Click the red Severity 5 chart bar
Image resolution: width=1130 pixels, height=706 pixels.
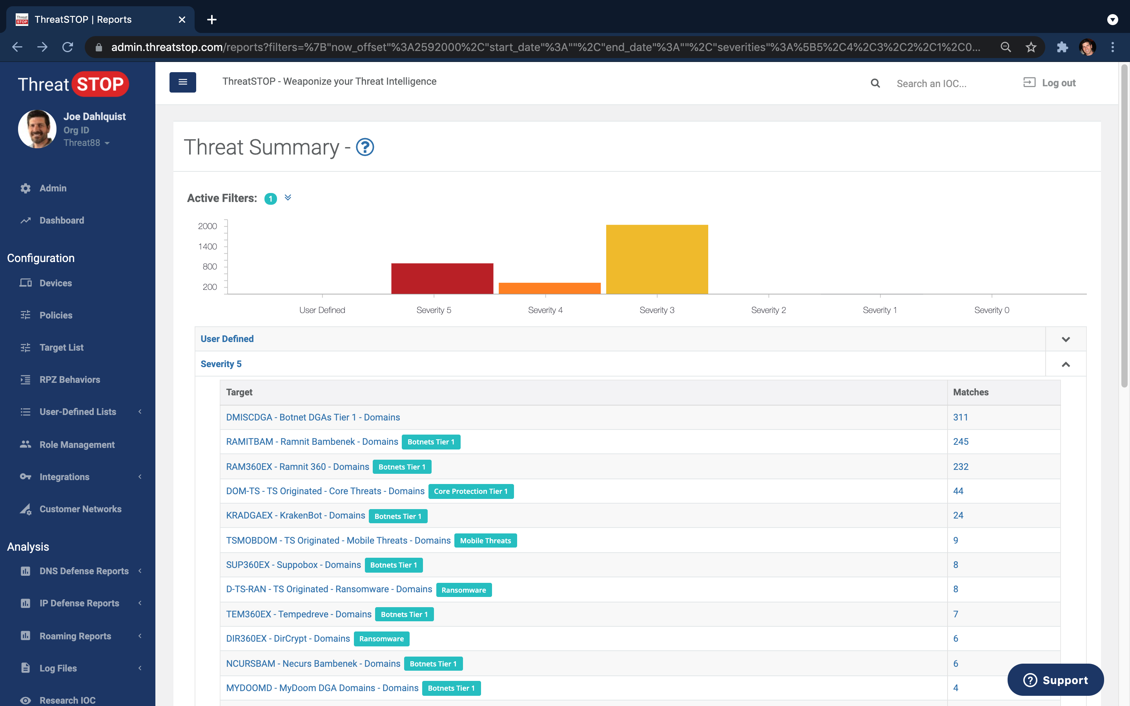click(442, 279)
